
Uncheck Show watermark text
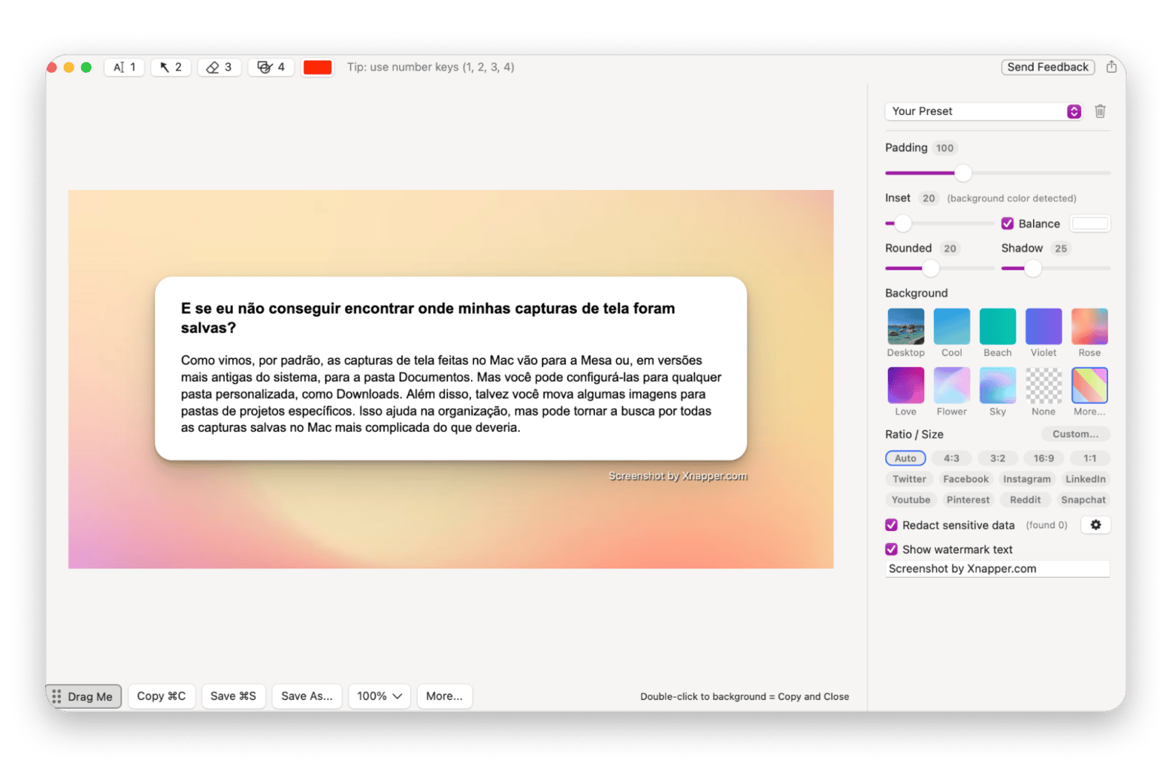pos(891,549)
